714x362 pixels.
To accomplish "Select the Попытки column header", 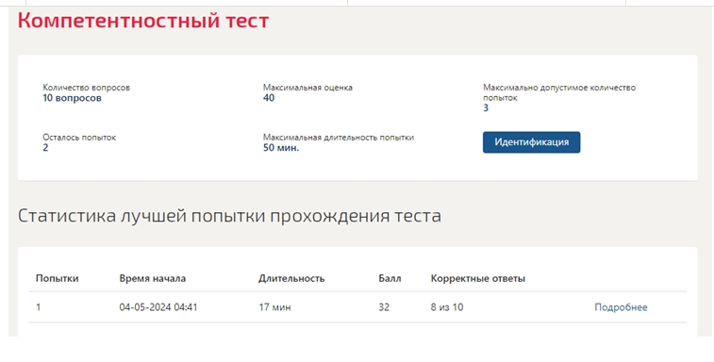I will tap(57, 278).
